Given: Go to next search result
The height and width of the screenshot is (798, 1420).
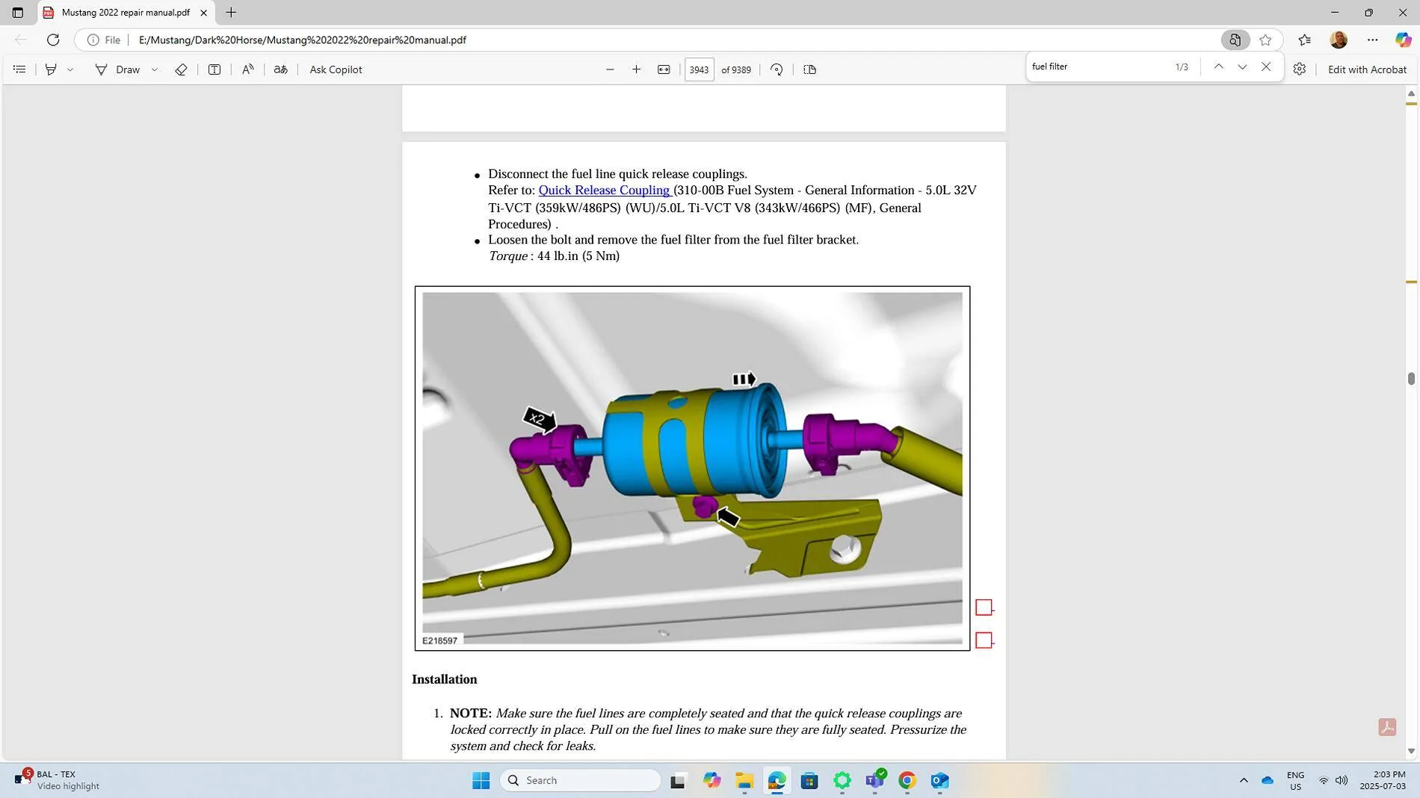Looking at the screenshot, I should coord(1242,66).
